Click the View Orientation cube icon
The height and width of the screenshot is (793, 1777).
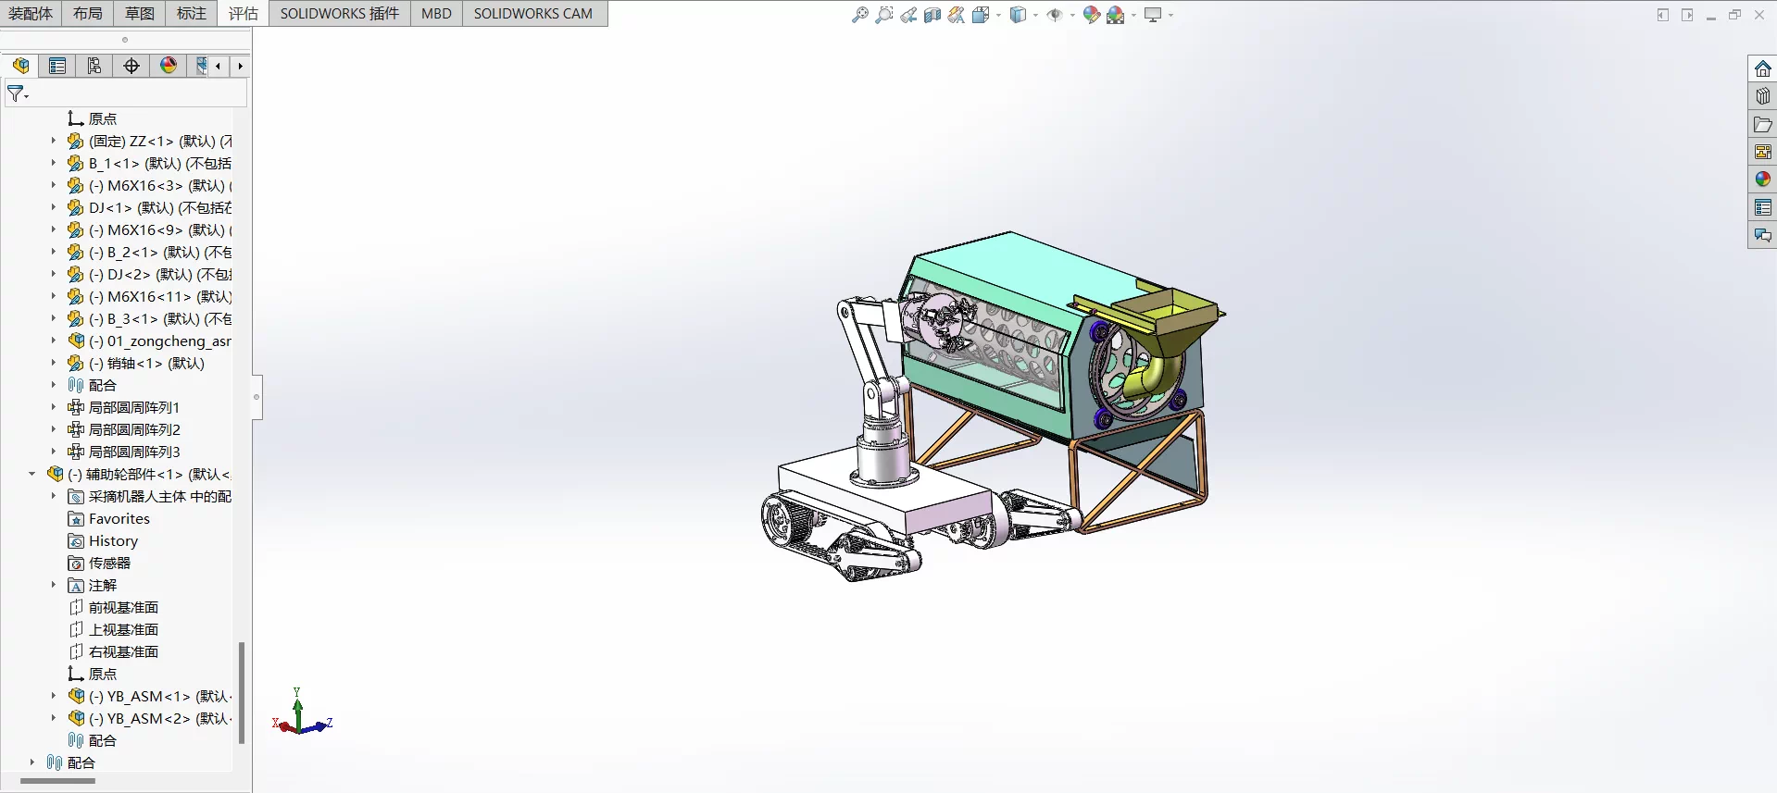981,15
